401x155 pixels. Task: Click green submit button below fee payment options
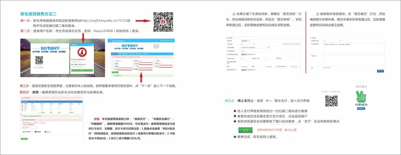tap(24, 139)
